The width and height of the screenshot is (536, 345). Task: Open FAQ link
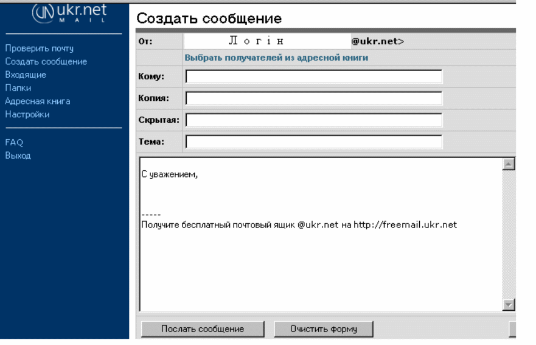pyautogui.click(x=14, y=142)
